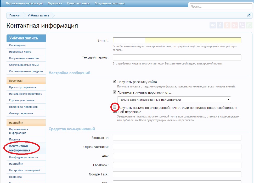Share page via Google+ icon

click(x=235, y=25)
